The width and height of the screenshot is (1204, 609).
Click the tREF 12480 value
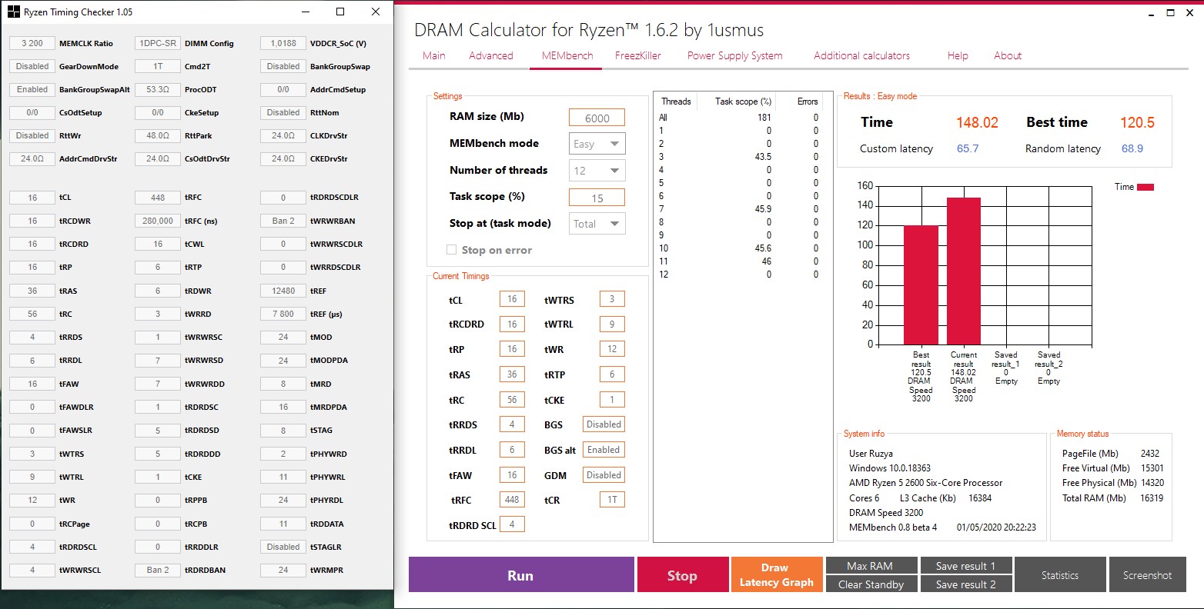(283, 291)
